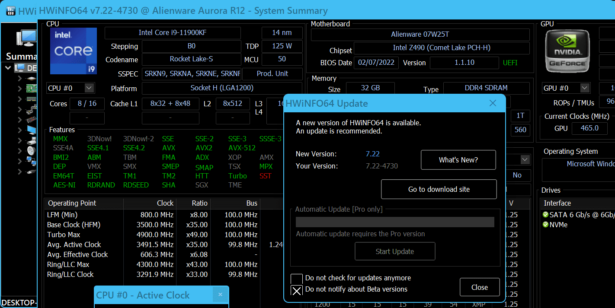Close the CPU #0 Active Clock window
This screenshot has height=308, width=615.
pos(220,295)
